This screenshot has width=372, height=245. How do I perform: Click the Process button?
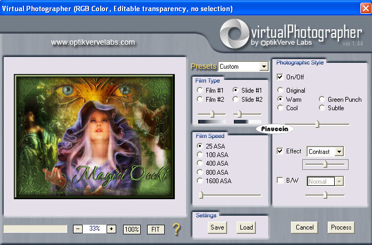click(341, 227)
